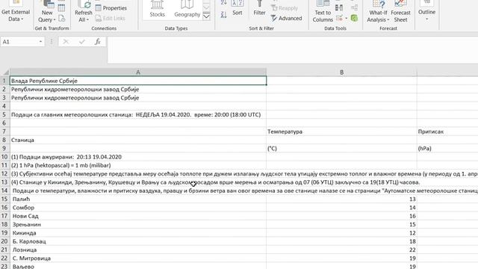Click temperature value 12 for Кикинда
Viewport: 478px width, 269px height.
pos(341,233)
